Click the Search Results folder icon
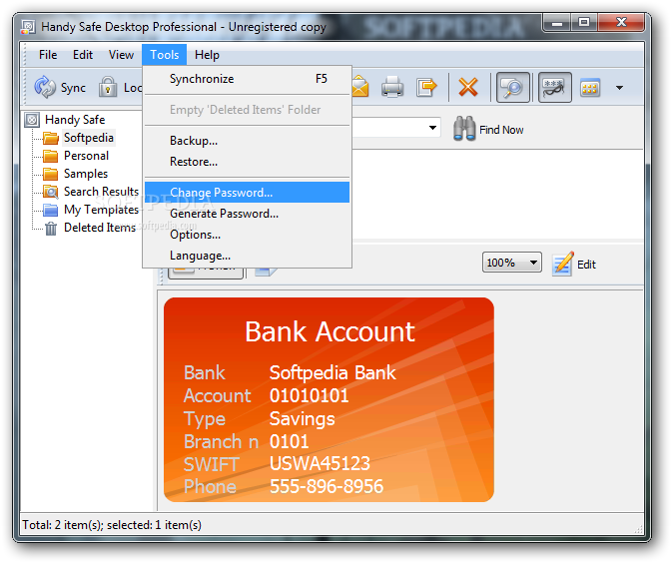 coord(51,192)
